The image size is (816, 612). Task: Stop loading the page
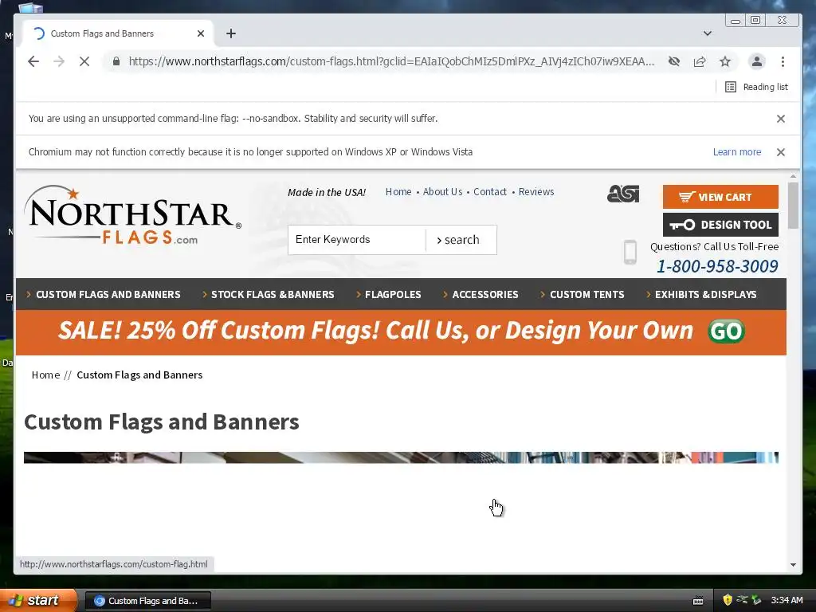coord(84,61)
